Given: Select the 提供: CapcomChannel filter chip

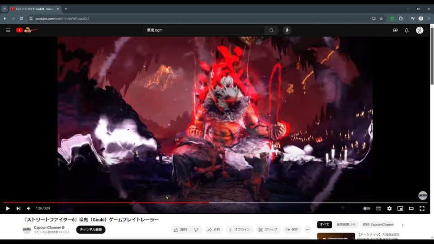Looking at the screenshot, I should (x=378, y=225).
